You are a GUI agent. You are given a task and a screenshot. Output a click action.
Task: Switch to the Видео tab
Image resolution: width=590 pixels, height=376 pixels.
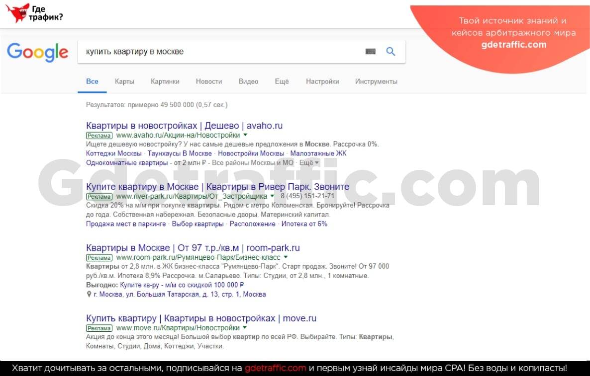pos(248,81)
